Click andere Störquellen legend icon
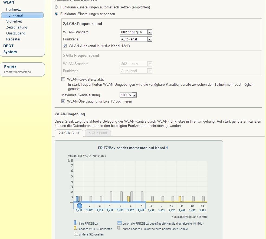 pos(76,234)
